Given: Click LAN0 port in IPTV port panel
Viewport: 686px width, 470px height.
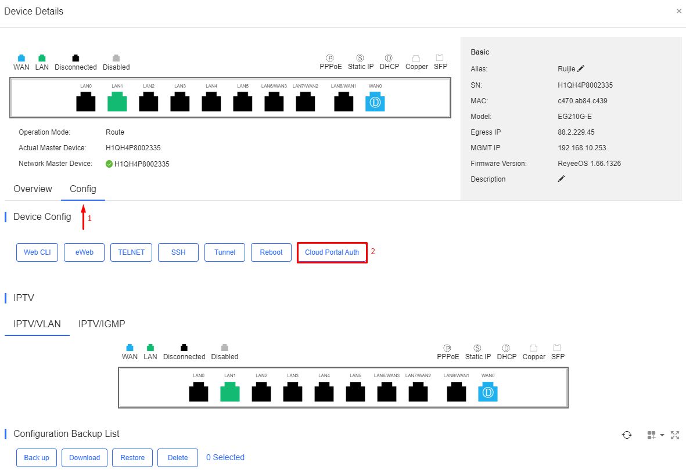Looking at the screenshot, I should [x=199, y=391].
